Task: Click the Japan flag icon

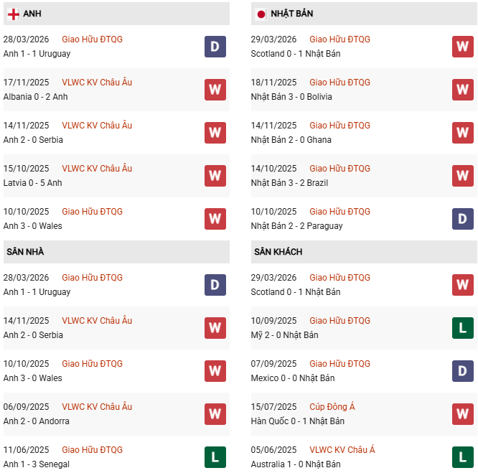Action: (x=261, y=14)
